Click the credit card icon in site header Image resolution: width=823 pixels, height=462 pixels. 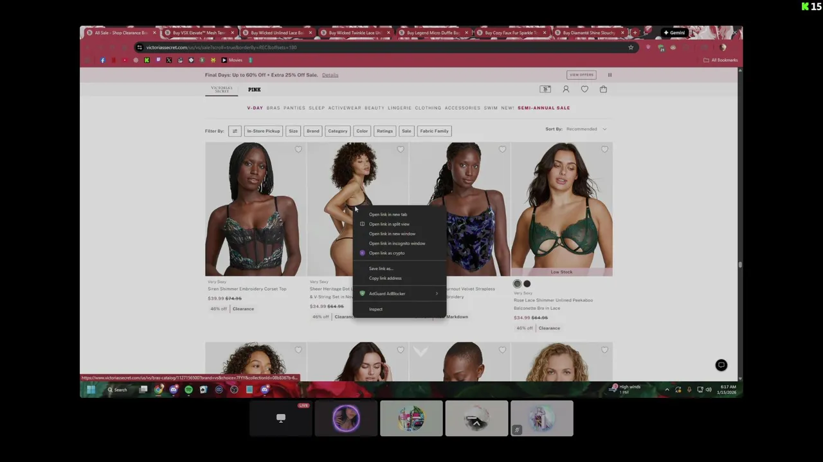545,89
